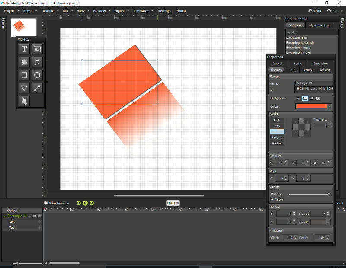
Task: Collapse the Rectangle #1 tree row
Action: pos(4,216)
